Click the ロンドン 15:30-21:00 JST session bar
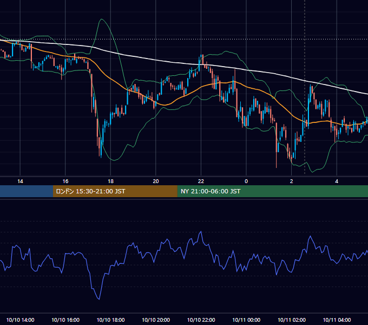 (115, 191)
